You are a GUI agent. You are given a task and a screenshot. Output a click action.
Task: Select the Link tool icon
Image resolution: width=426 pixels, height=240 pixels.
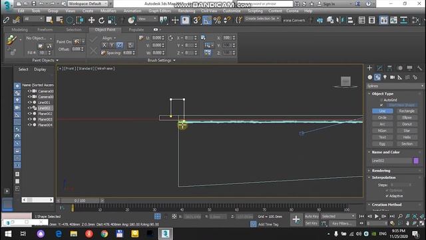(6, 20)
